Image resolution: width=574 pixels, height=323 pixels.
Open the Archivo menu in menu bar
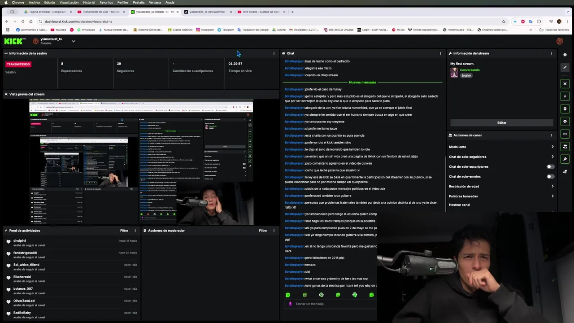tap(34, 2)
